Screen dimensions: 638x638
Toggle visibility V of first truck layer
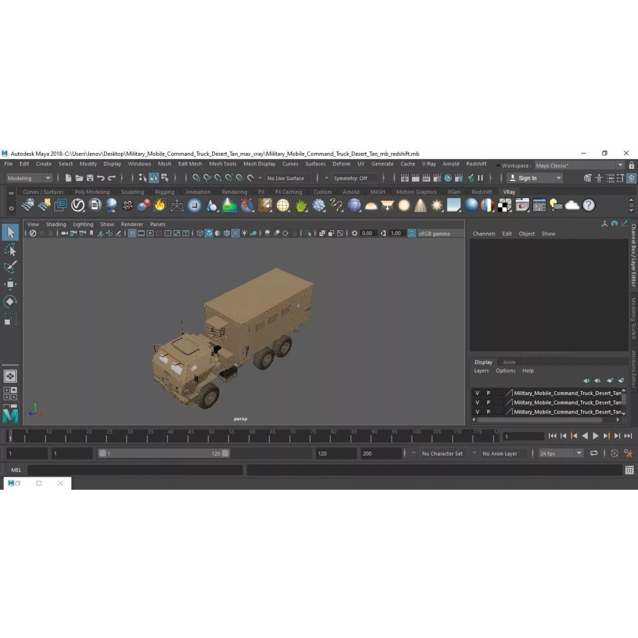[x=477, y=393]
